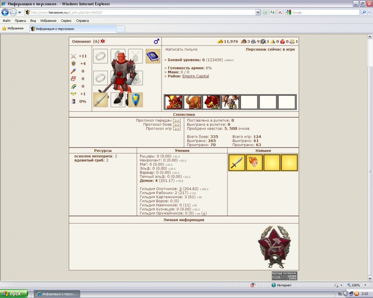Click the red star medal image

pos(274,247)
